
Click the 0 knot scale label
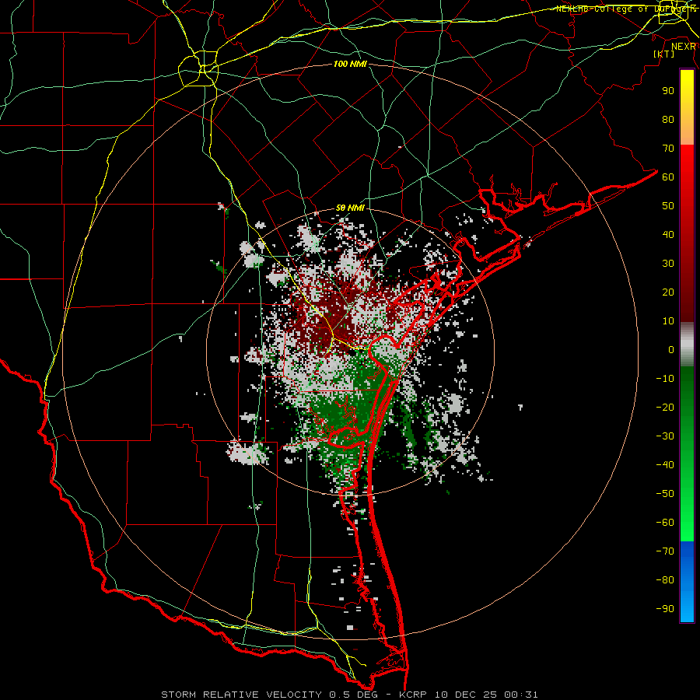[x=671, y=350]
